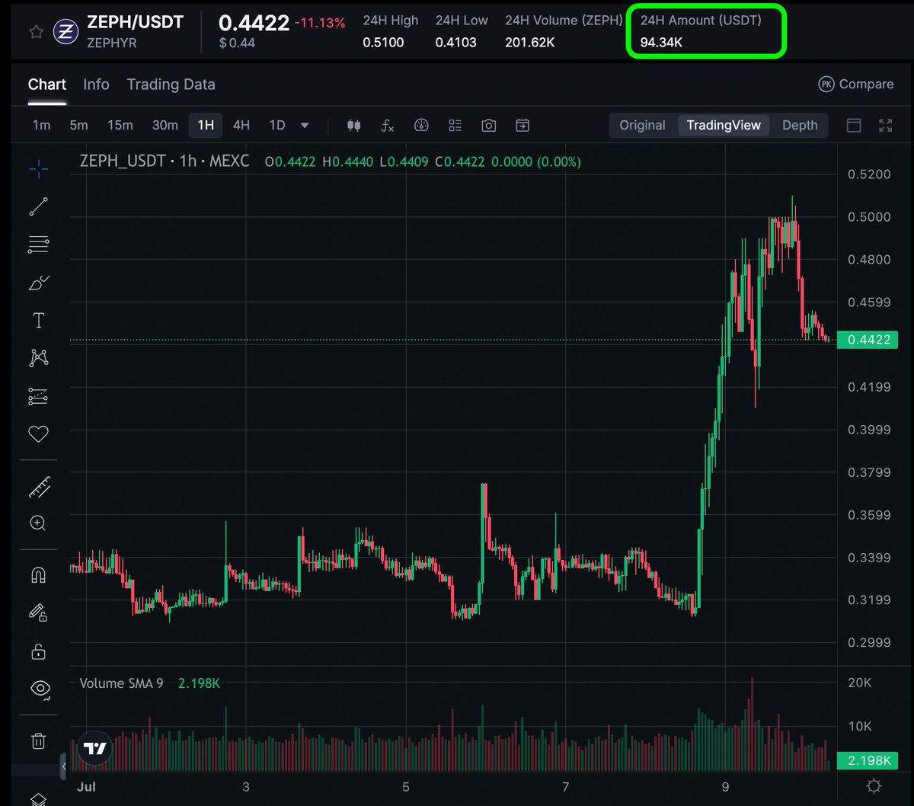Switch to the Chart tab
Viewport: 914px width, 806px height.
(47, 85)
